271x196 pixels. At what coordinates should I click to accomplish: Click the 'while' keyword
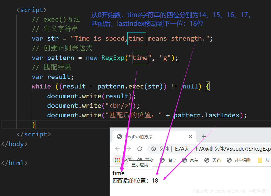(x=41, y=86)
